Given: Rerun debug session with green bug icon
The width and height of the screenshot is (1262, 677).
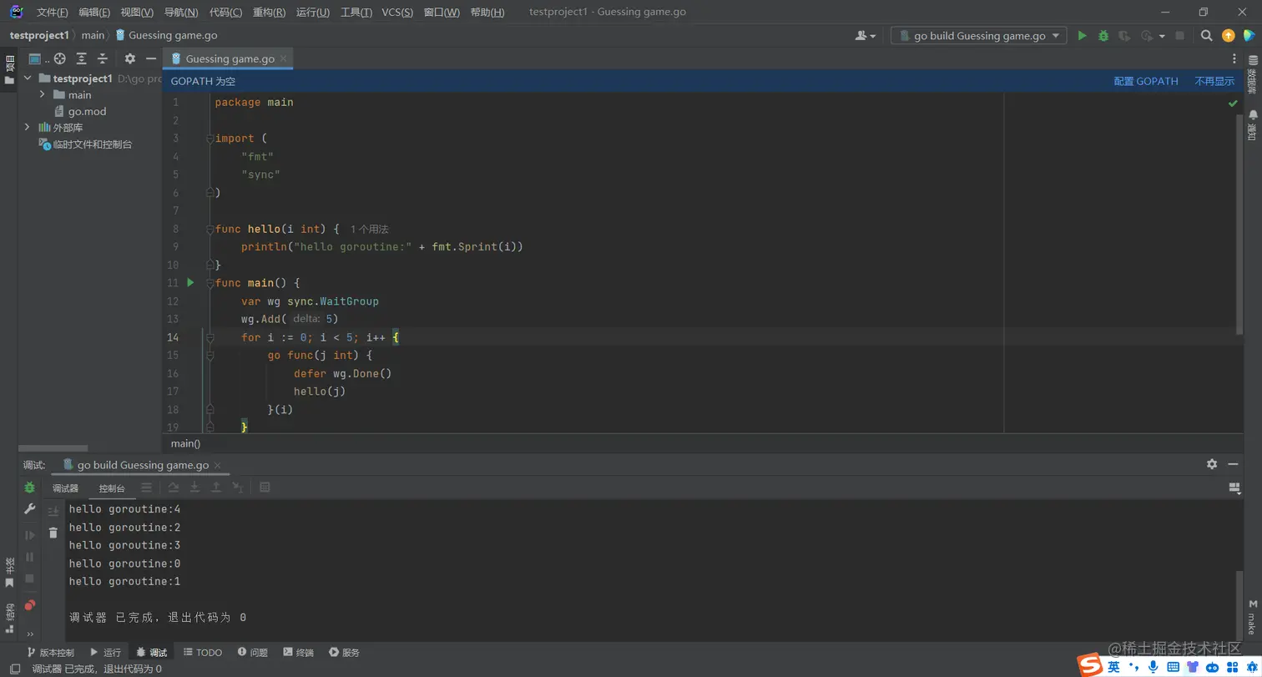Looking at the screenshot, I should click(30, 488).
